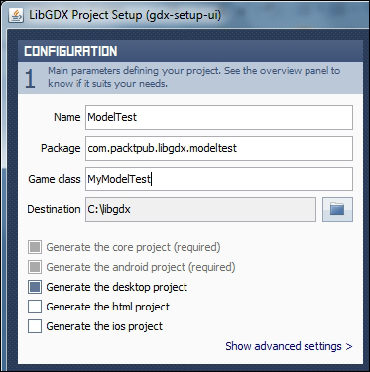Toggle the core project checkbox
The width and height of the screenshot is (370, 372).
click(35, 247)
